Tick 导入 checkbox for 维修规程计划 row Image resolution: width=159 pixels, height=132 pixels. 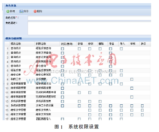coord(121,84)
